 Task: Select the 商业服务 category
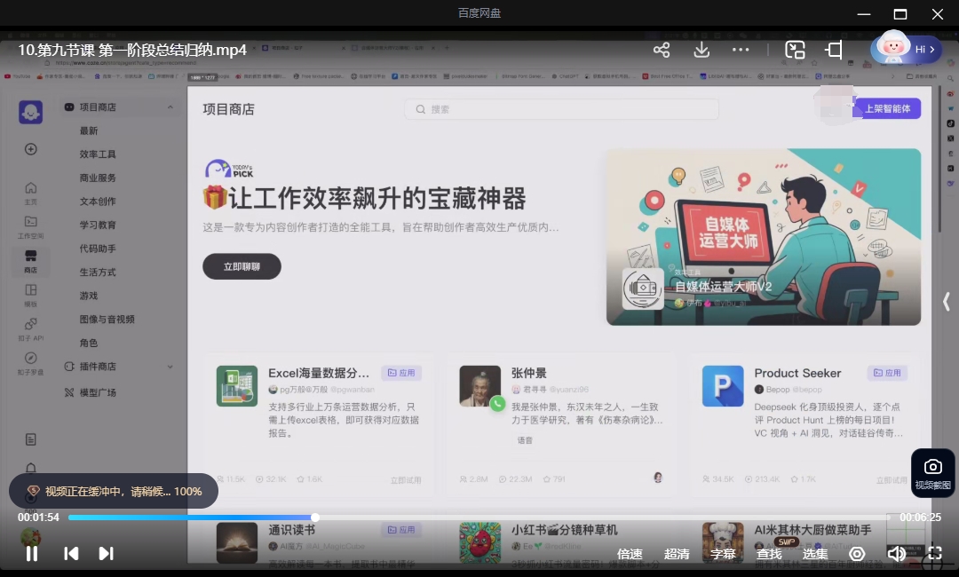click(x=98, y=178)
